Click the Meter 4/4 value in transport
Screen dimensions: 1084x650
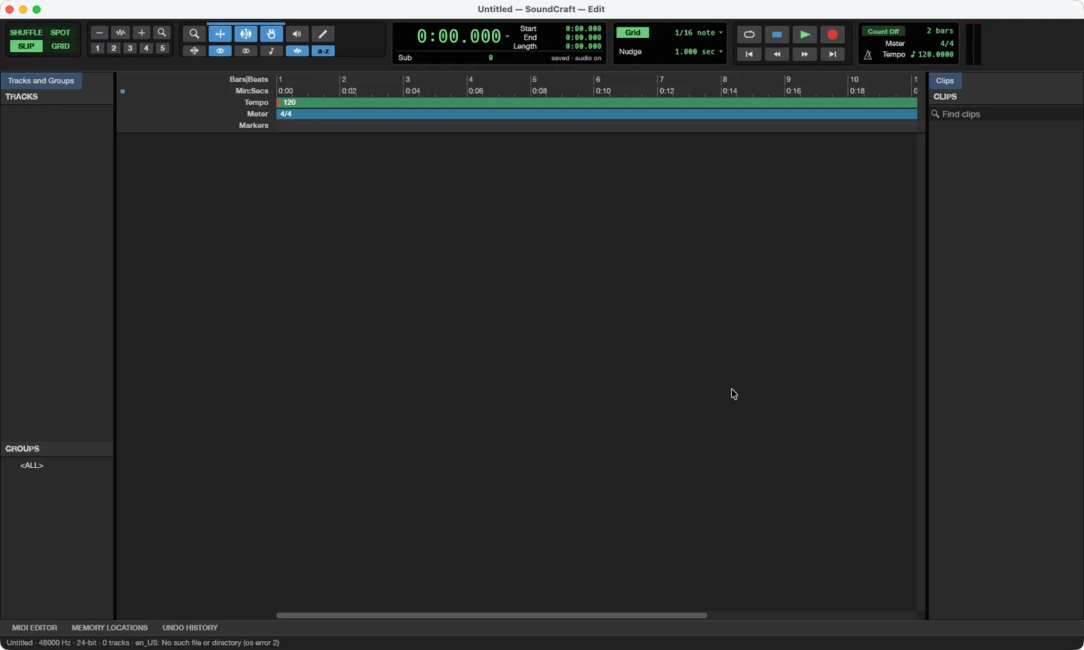pyautogui.click(x=947, y=44)
